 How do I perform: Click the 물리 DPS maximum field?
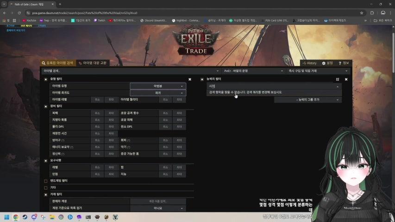[x=111, y=127]
